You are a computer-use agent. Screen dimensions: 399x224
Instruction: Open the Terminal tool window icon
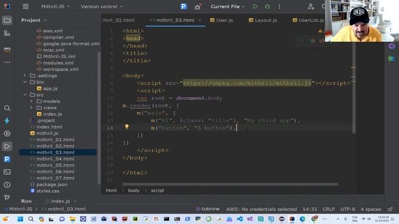point(7,172)
